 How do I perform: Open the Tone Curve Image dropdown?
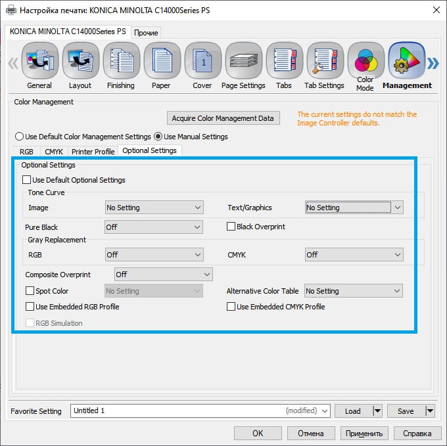coord(154,208)
